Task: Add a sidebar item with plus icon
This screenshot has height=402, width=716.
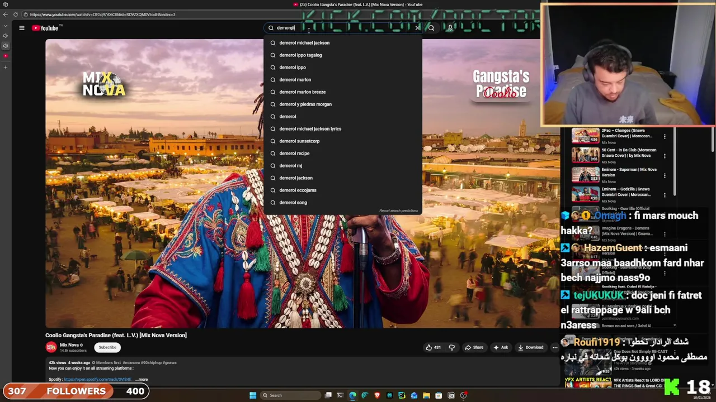Action: (x=5, y=68)
